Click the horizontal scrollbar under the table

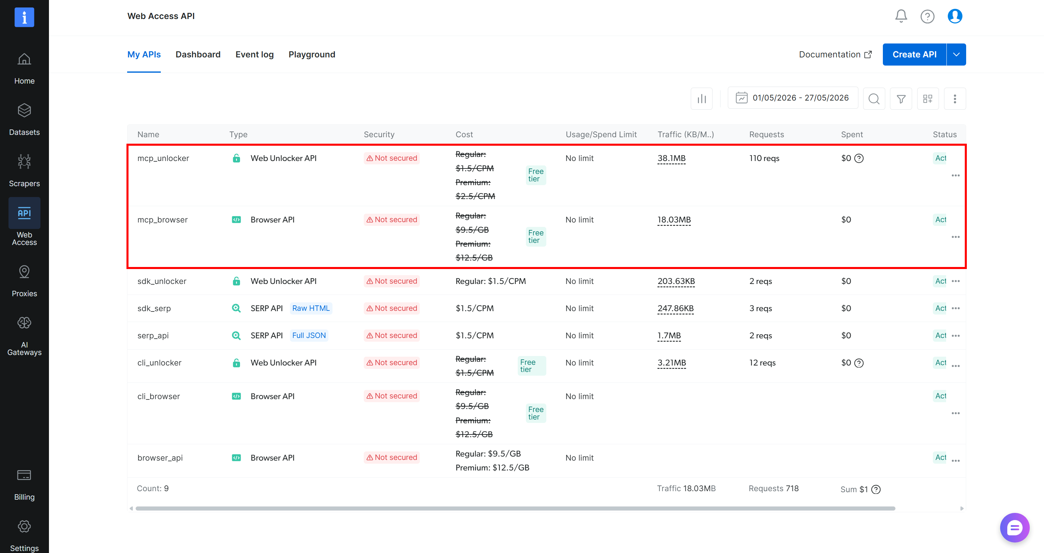(515, 509)
